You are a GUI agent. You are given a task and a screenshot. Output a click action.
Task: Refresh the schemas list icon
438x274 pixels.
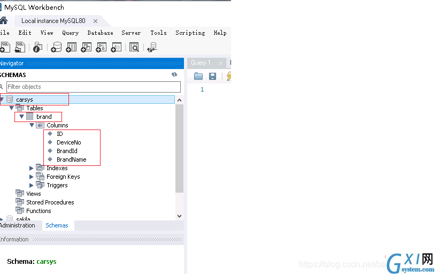click(174, 74)
